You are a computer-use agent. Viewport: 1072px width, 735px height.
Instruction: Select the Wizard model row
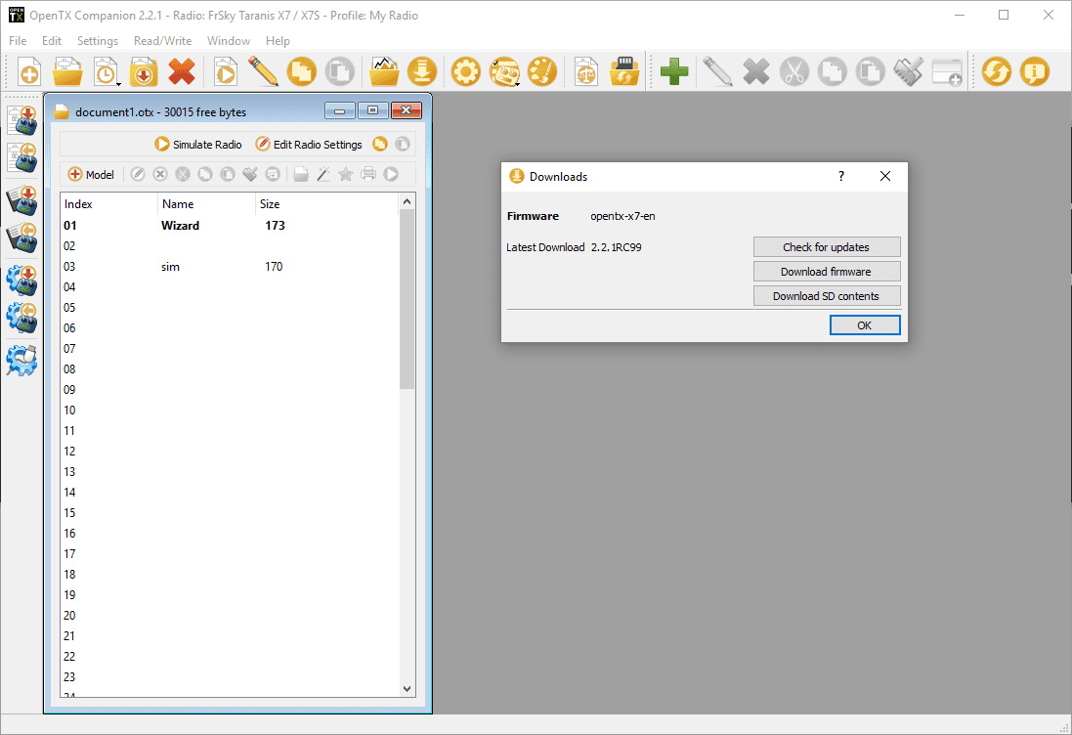(x=229, y=226)
